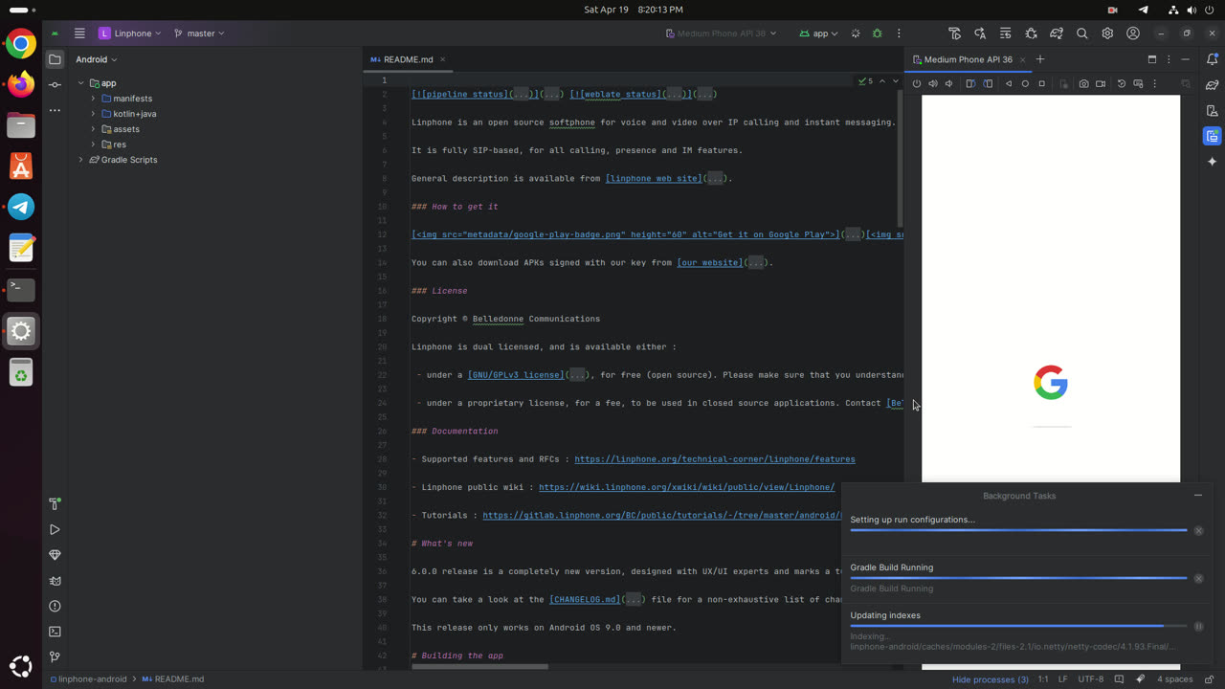
Task: Minimize the Background Tasks popup
Action: pyautogui.click(x=1198, y=496)
